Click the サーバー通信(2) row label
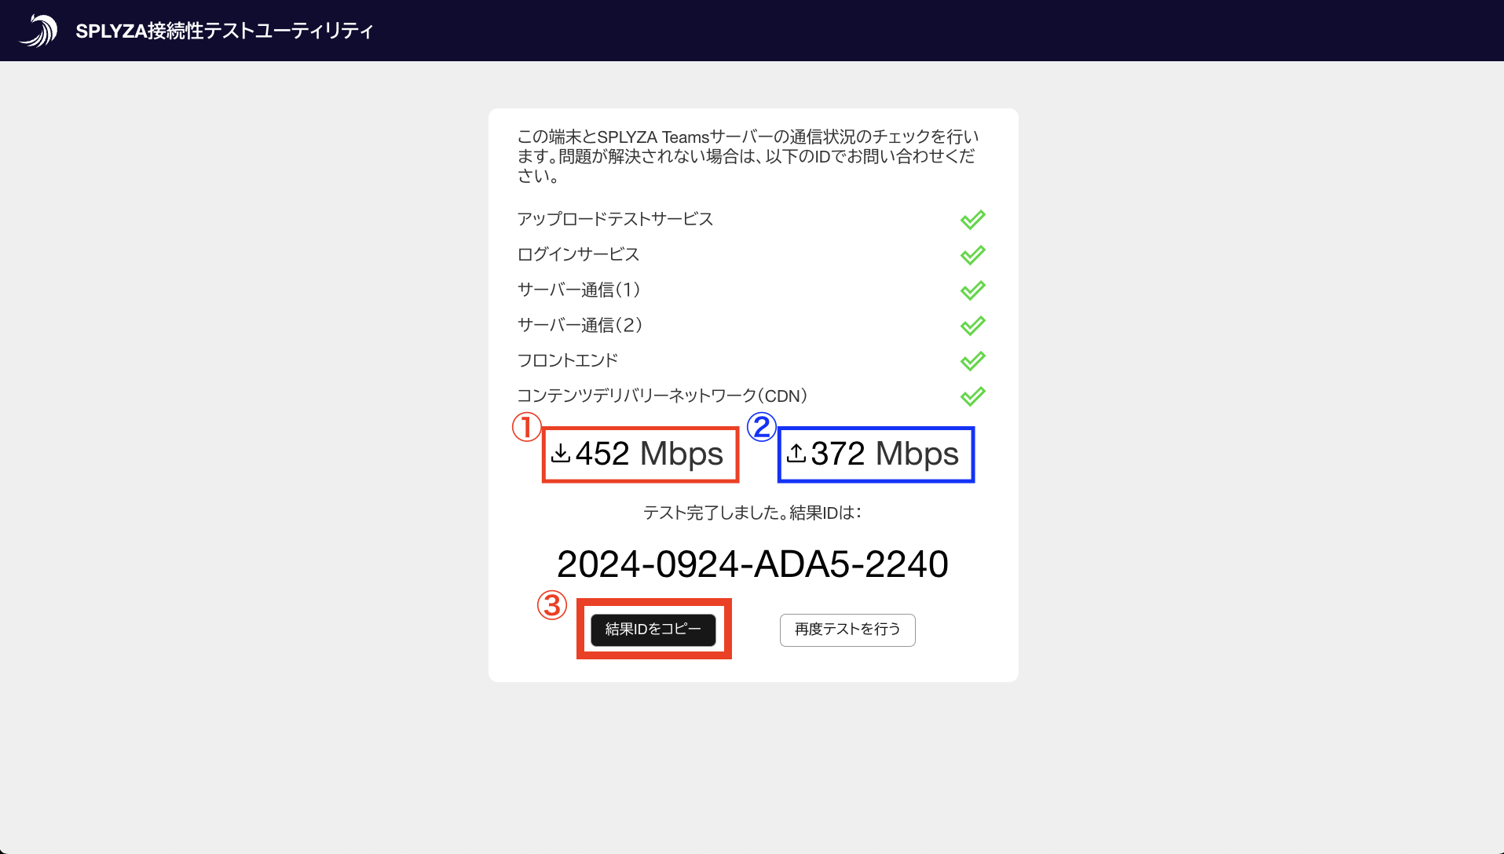 point(580,325)
